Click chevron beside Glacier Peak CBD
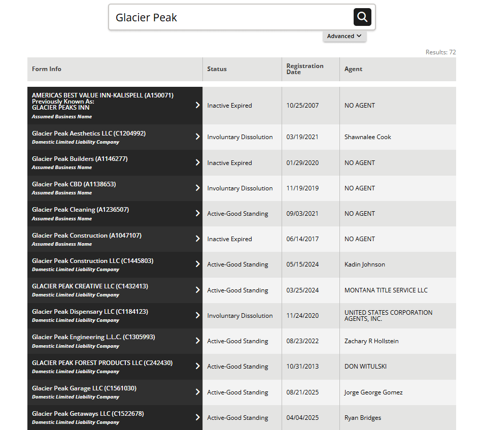482x430 pixels. (197, 188)
